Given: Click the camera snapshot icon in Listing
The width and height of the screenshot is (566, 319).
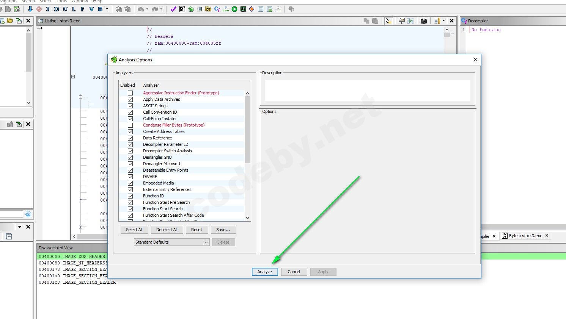Looking at the screenshot, I should tap(424, 21).
